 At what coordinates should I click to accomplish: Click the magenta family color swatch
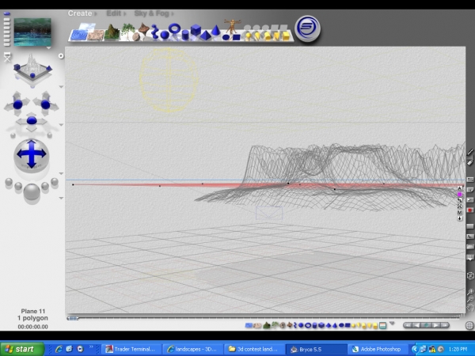[x=459, y=195]
